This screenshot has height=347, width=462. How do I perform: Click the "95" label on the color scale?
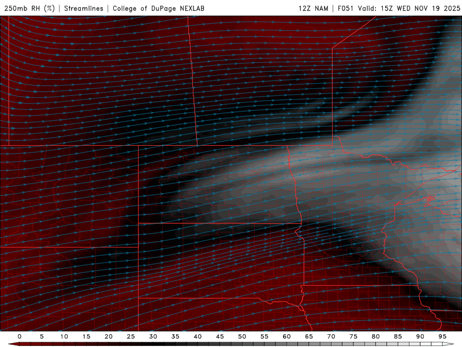click(442, 337)
